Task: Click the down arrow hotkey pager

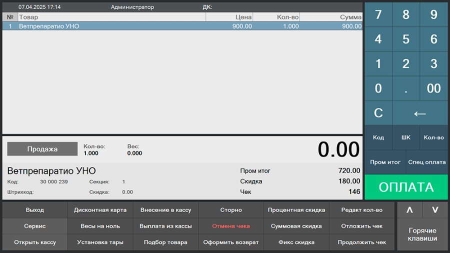Action: pos(435,209)
